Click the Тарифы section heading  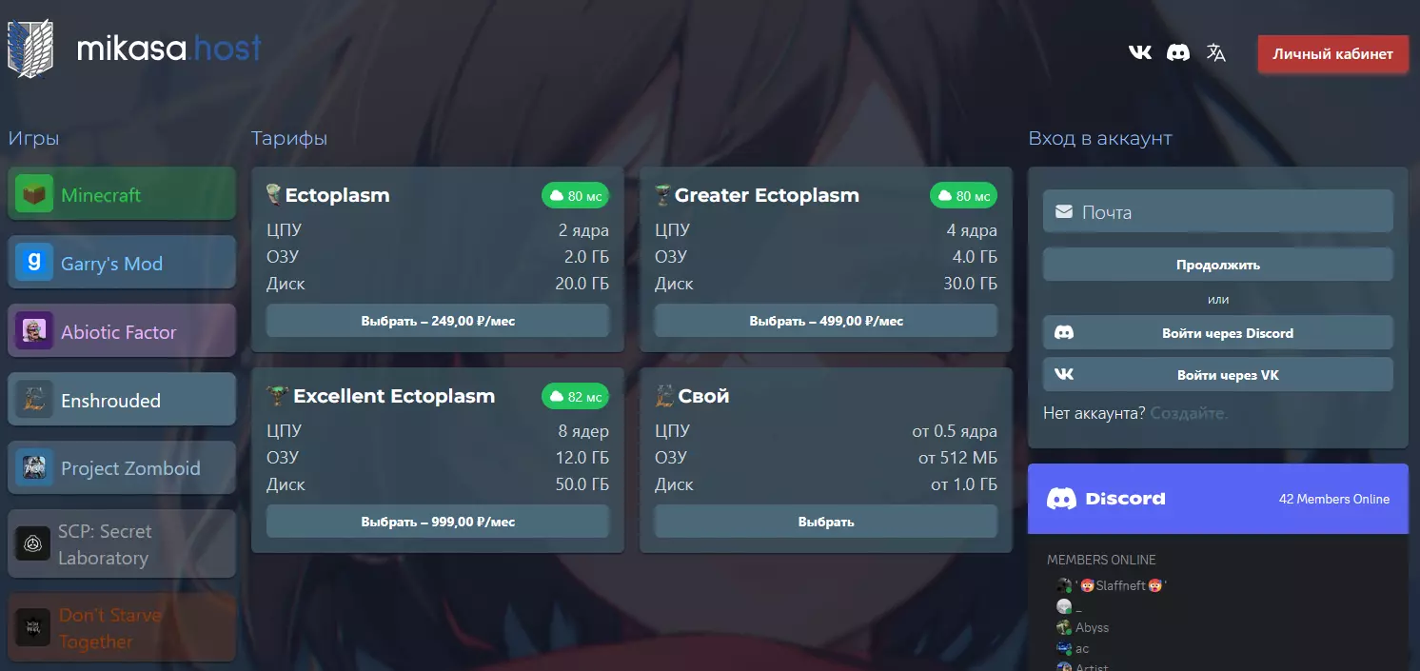pos(289,139)
